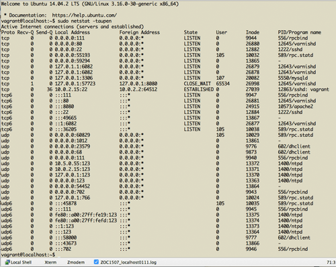
Task: Click program name '12863/sshd: vagrant'
Action: pos(304,89)
